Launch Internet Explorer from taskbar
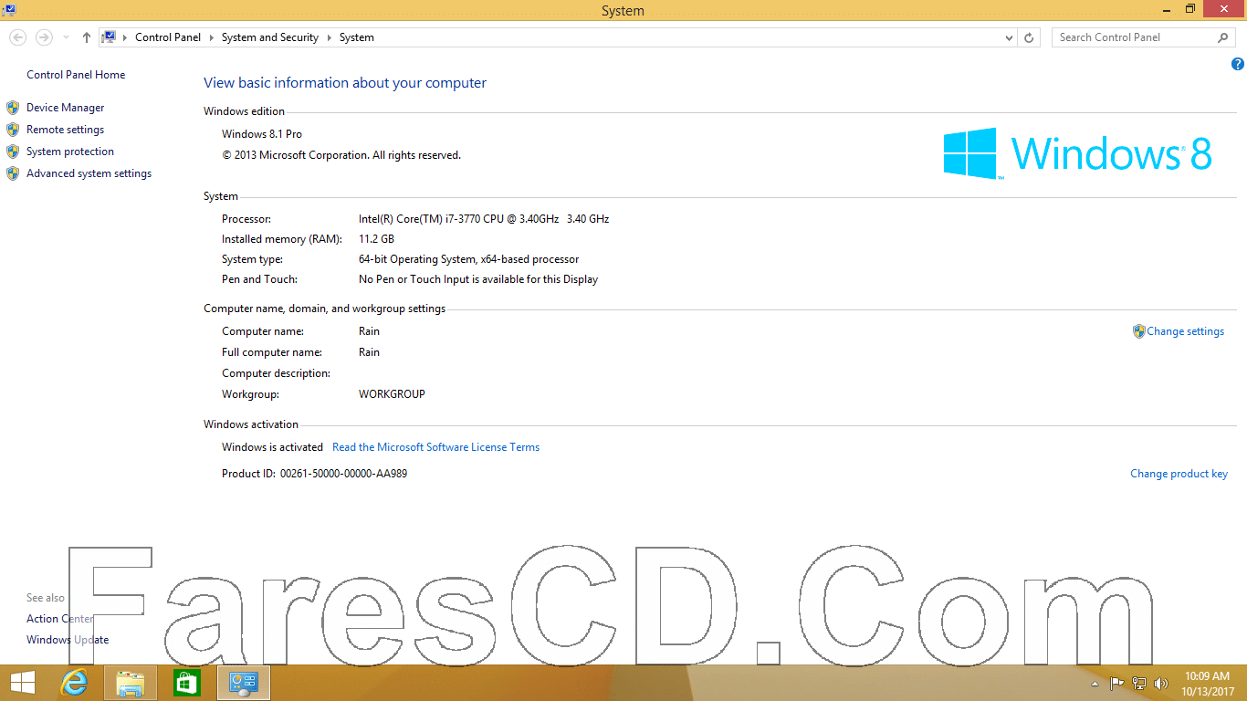The width and height of the screenshot is (1247, 701). click(75, 683)
